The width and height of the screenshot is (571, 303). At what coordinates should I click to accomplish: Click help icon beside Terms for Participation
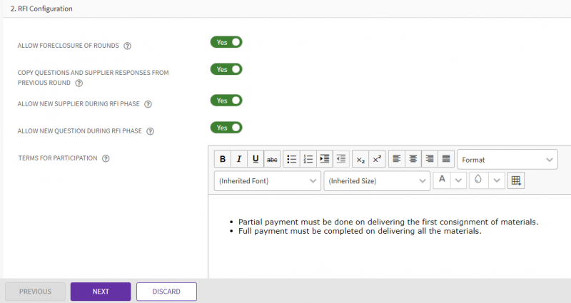(106, 158)
